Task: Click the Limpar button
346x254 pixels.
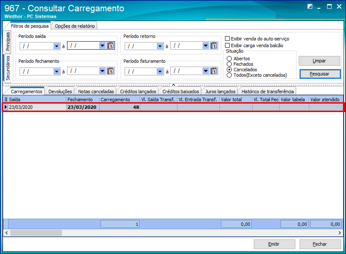Action: 319,61
